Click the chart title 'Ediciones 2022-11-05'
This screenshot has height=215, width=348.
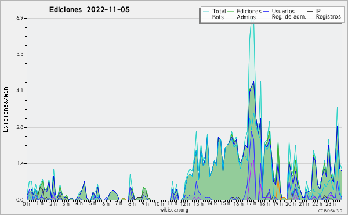(x=89, y=10)
